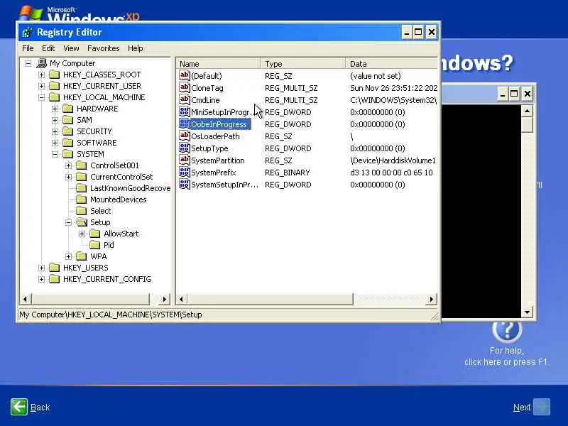Click the help question mark icon
Screen dimensions: 568x426
pyautogui.click(x=507, y=329)
